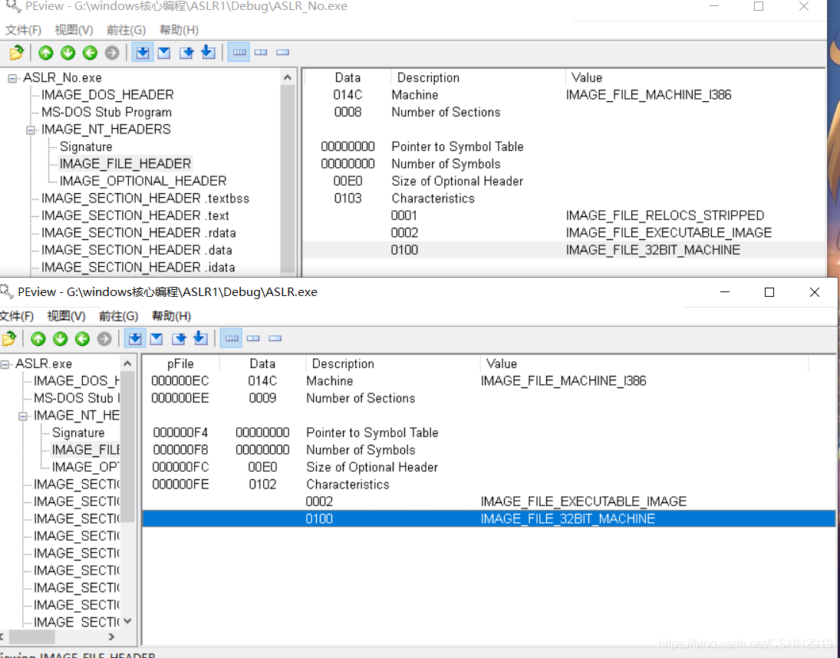Toggle widest column-width icon in ASLR_No.exe toolbar
840x658 pixels.
pos(239,52)
